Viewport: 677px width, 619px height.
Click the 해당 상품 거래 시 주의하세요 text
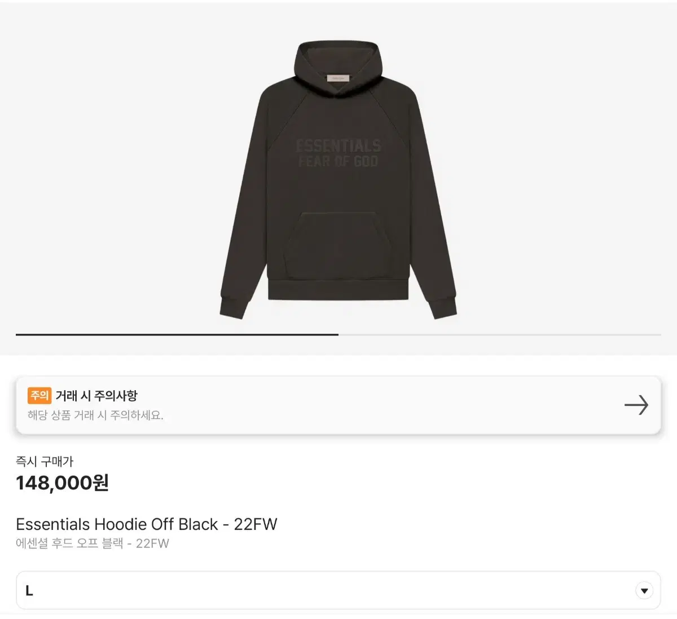95,415
